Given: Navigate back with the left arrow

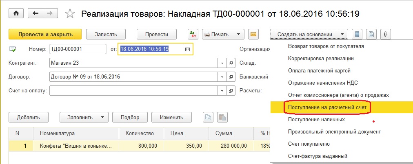Looking at the screenshot, I should 36,13.
